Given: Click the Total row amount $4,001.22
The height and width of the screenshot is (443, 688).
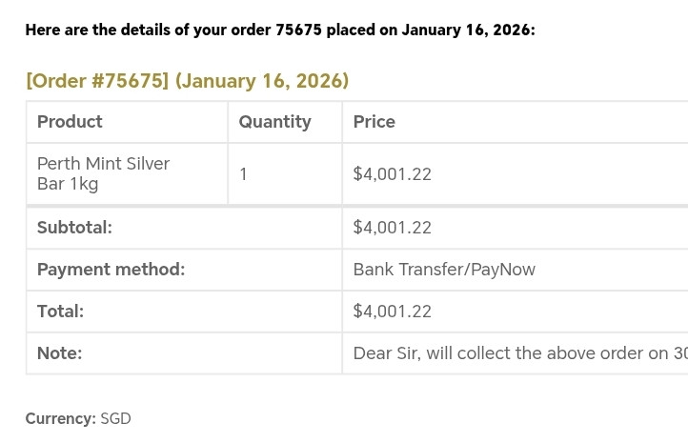Looking at the screenshot, I should pyautogui.click(x=392, y=312).
